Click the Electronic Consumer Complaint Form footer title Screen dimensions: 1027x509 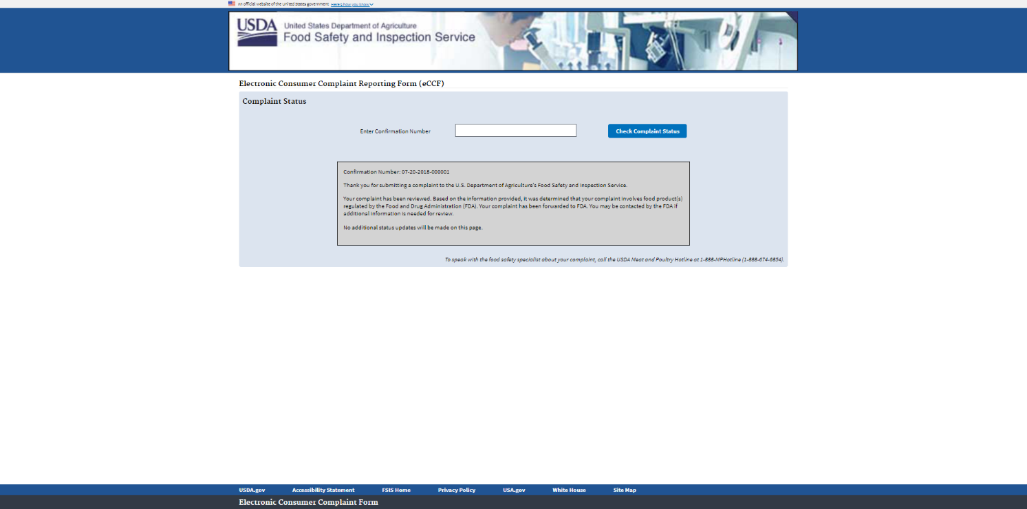[308, 502]
